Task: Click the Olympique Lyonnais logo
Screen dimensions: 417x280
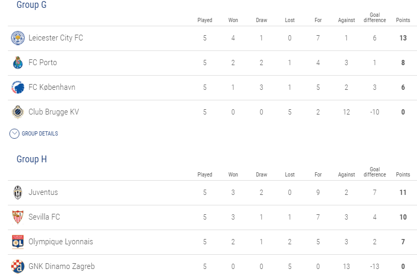Action: coord(18,242)
